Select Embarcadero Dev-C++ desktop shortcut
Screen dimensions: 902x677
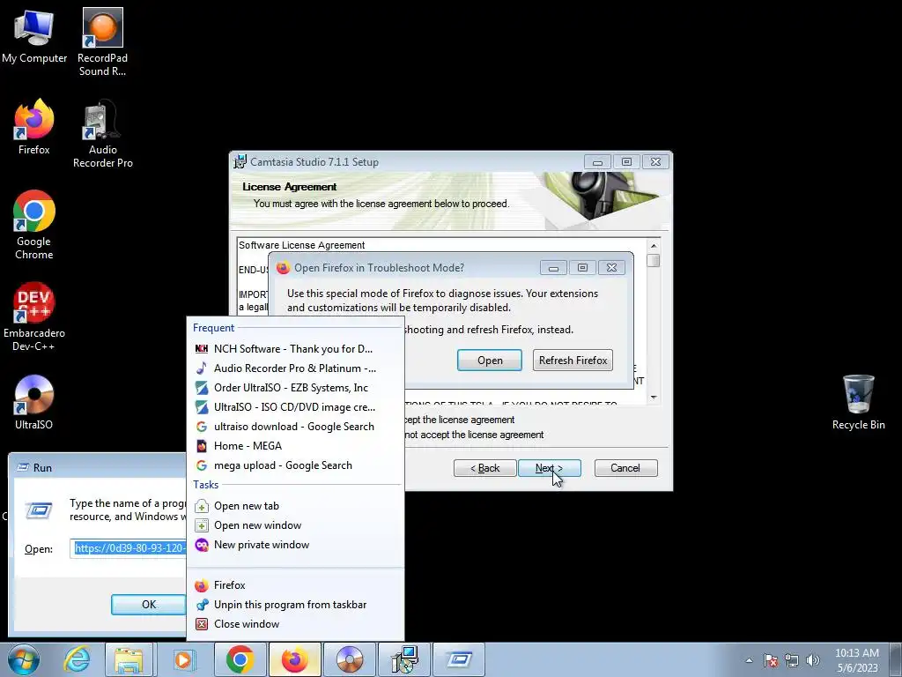pyautogui.click(x=34, y=316)
